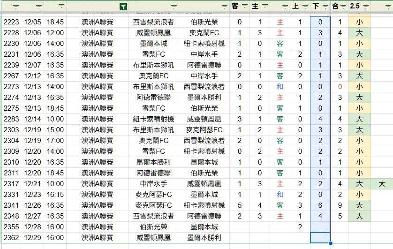Click the fill handle at the selection's bottom corner
The width and height of the screenshot is (393, 249).
pos(331,243)
